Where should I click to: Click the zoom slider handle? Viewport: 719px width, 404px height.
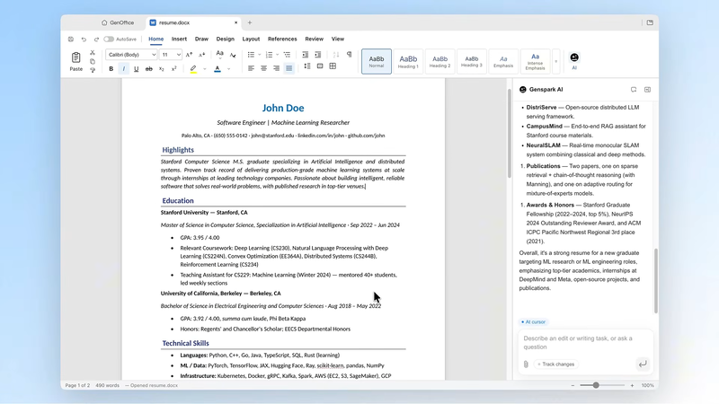tap(596, 385)
